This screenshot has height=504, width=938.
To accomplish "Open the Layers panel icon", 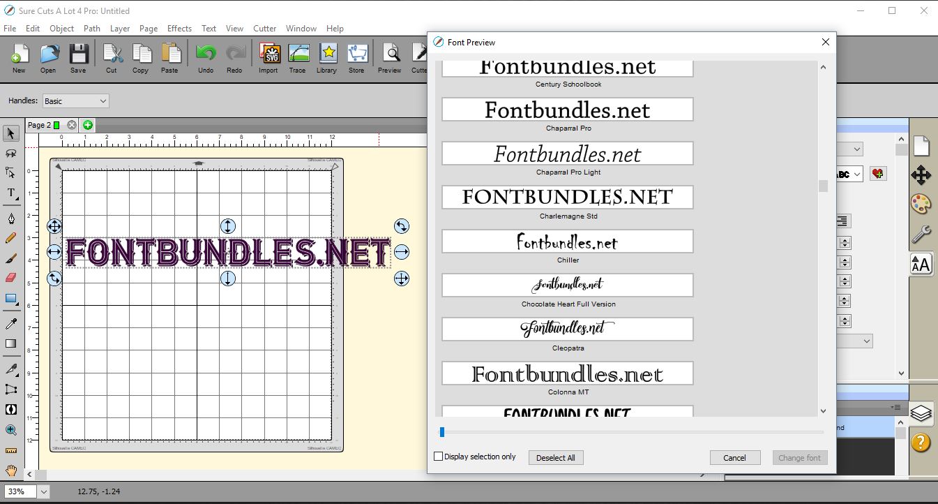I will 921,413.
